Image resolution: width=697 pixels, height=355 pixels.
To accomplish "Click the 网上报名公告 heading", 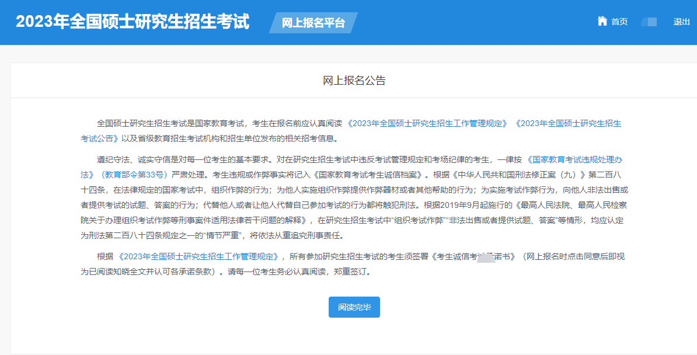I will click(x=354, y=81).
